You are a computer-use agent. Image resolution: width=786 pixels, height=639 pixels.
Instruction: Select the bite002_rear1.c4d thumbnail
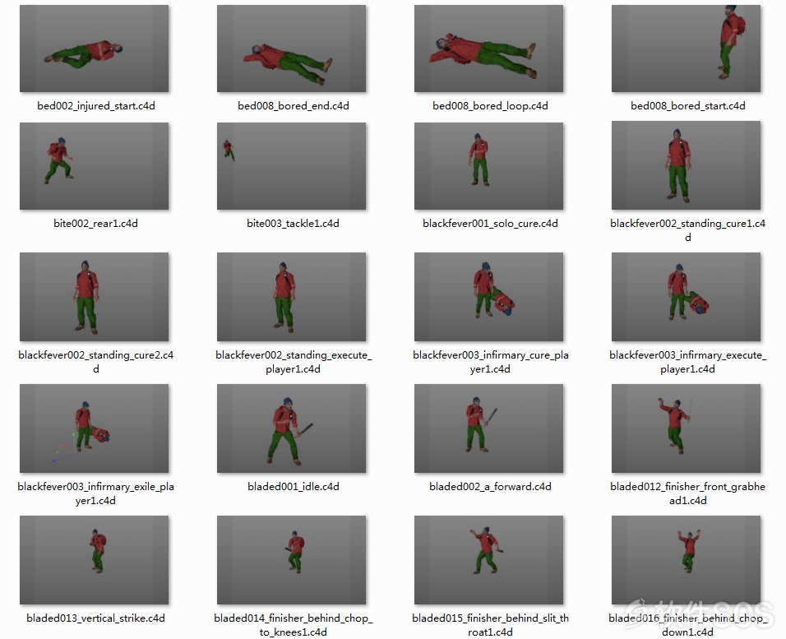(95, 166)
